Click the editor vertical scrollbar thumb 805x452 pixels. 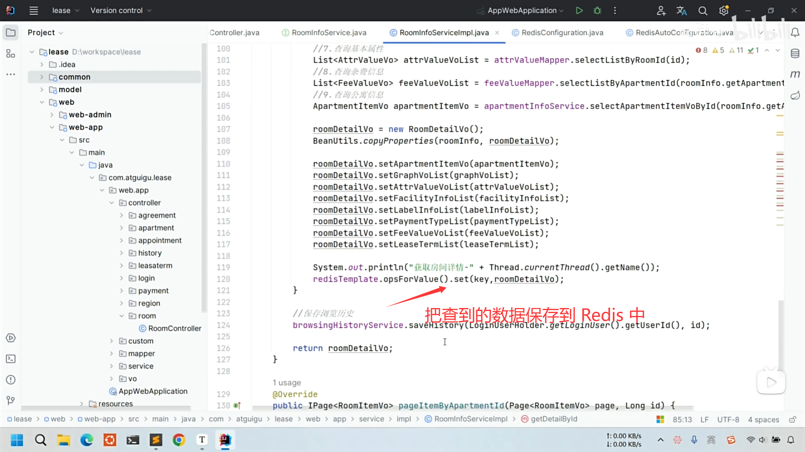pos(781,335)
